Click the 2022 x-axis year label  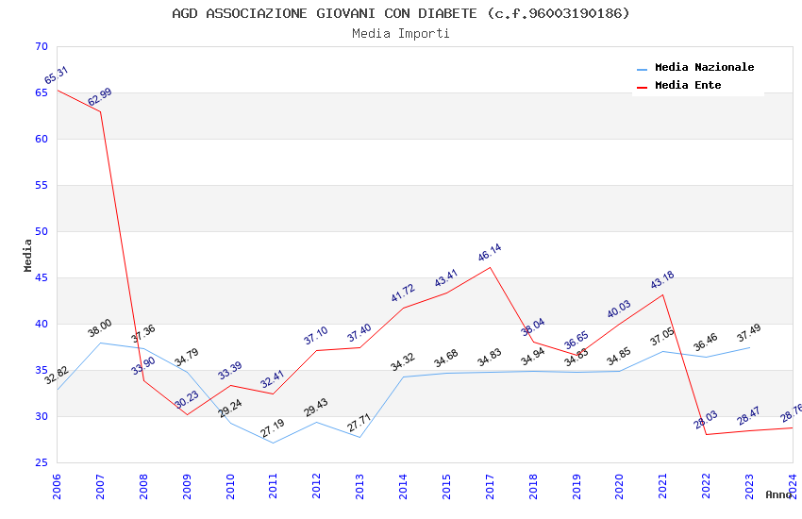pyautogui.click(x=707, y=486)
